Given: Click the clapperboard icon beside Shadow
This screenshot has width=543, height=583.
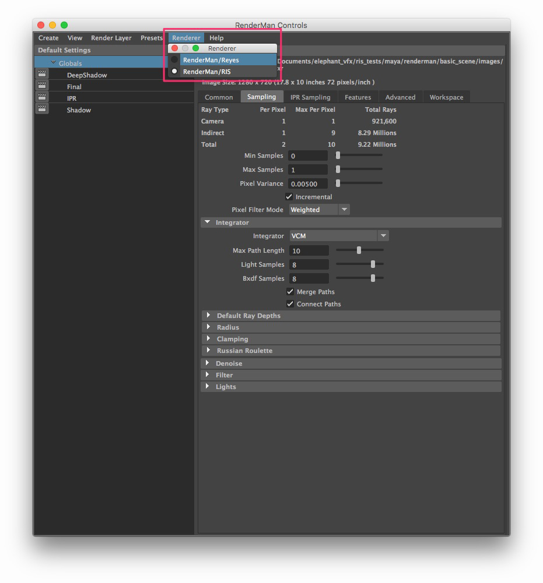Looking at the screenshot, I should pyautogui.click(x=42, y=108).
